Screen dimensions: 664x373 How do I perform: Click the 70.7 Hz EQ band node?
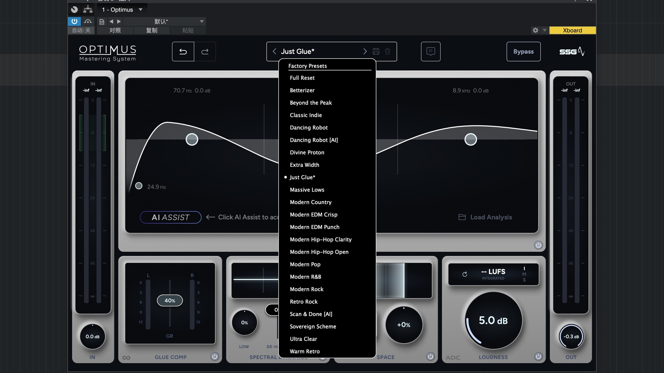192,140
